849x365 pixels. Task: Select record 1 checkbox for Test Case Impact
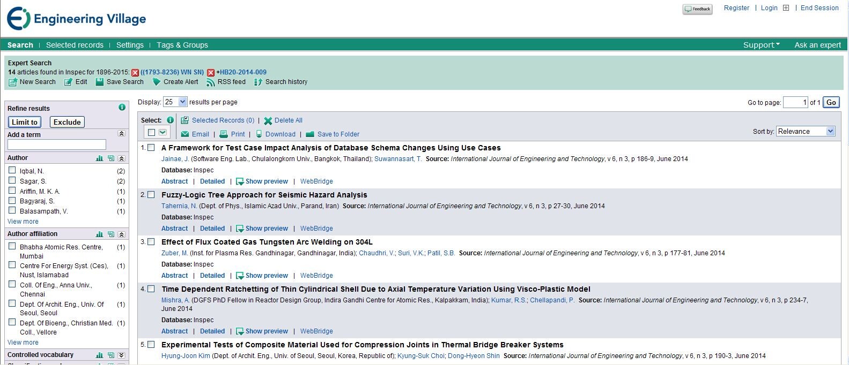click(151, 148)
